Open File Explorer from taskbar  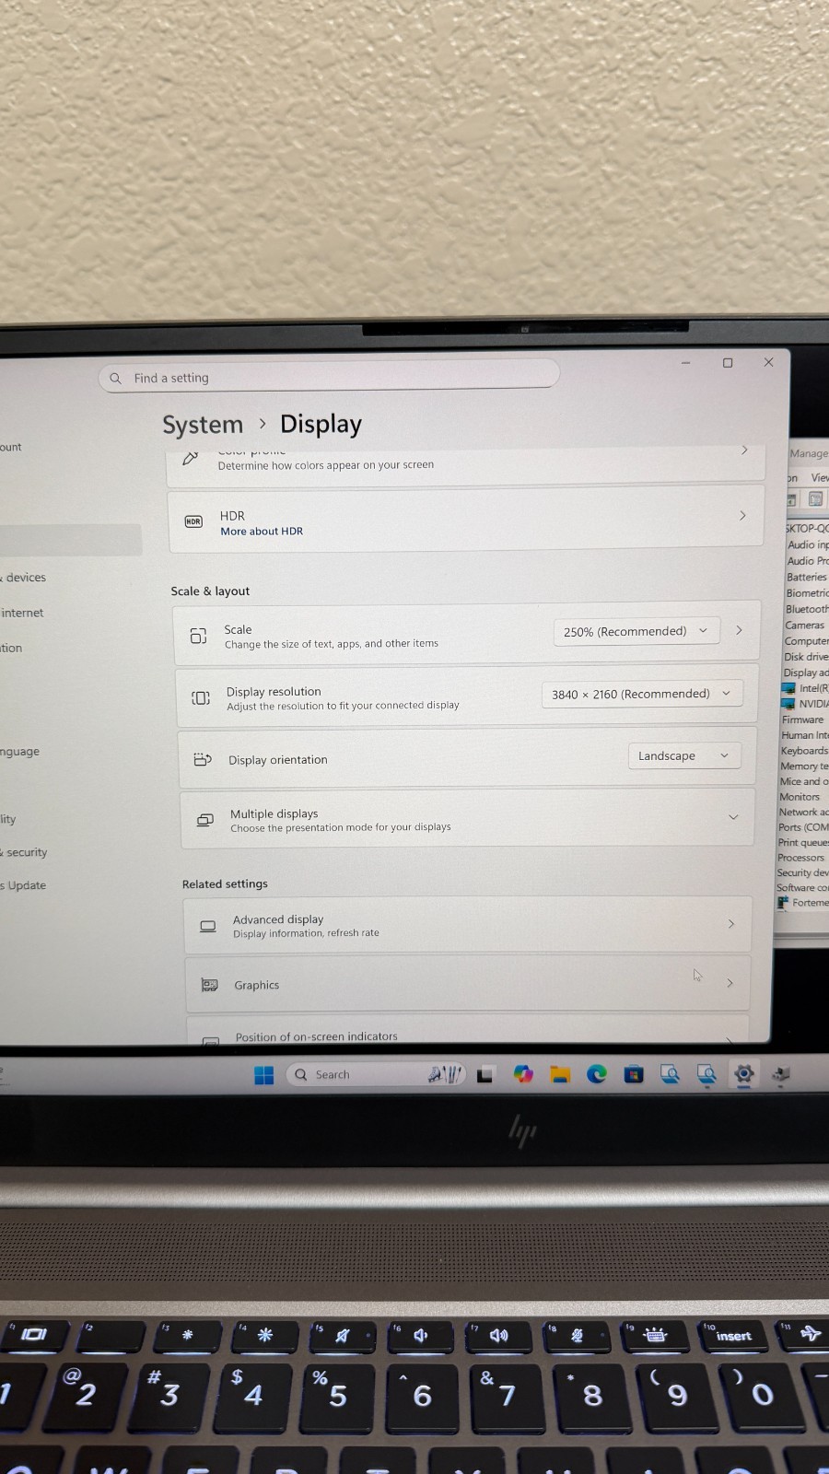coord(560,1074)
